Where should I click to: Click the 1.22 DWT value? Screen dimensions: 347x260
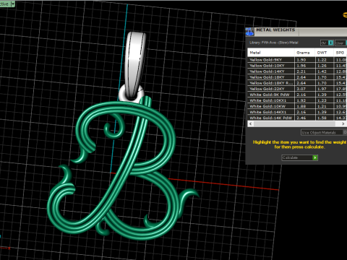pyautogui.click(x=322, y=60)
